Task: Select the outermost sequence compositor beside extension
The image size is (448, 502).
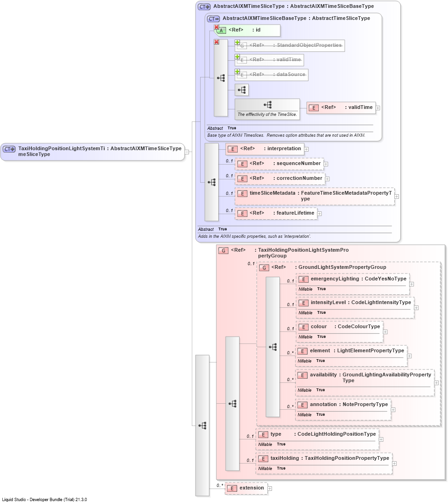Action: pos(202,426)
